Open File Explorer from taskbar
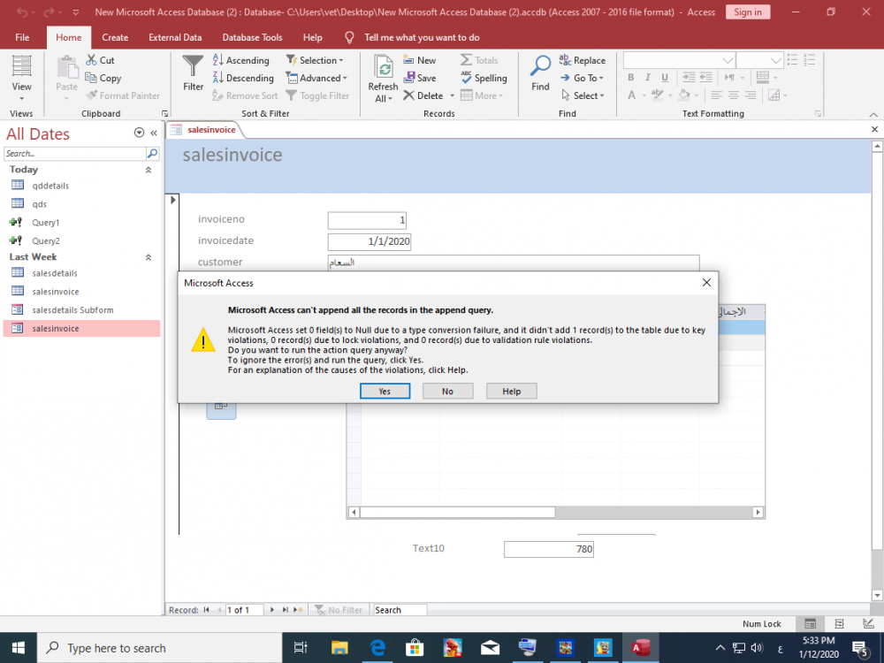Image resolution: width=884 pixels, height=663 pixels. (339, 648)
